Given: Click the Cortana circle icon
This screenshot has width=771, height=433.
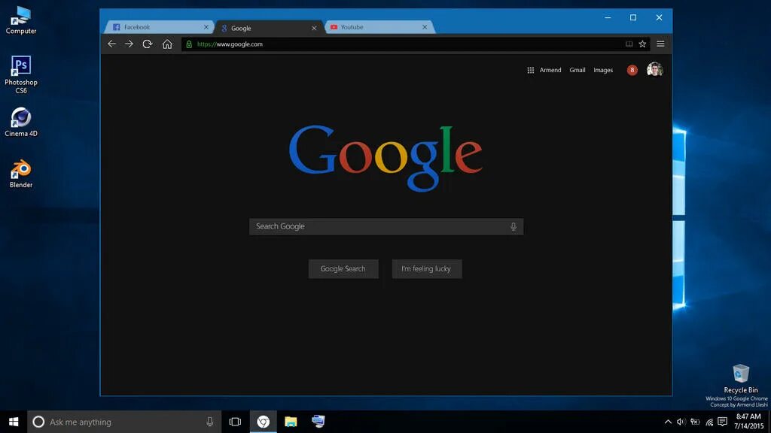Looking at the screenshot, I should (38, 422).
